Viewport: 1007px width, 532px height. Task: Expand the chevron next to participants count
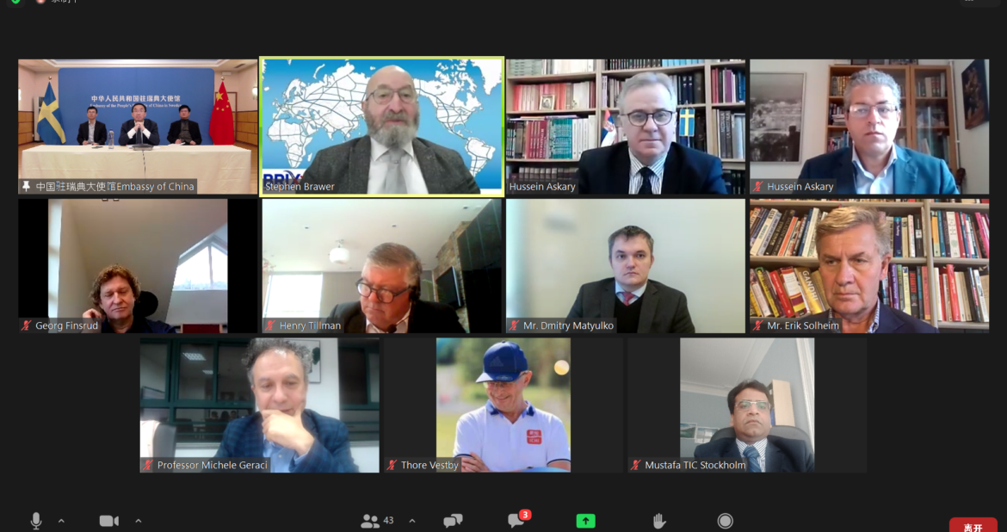(412, 521)
